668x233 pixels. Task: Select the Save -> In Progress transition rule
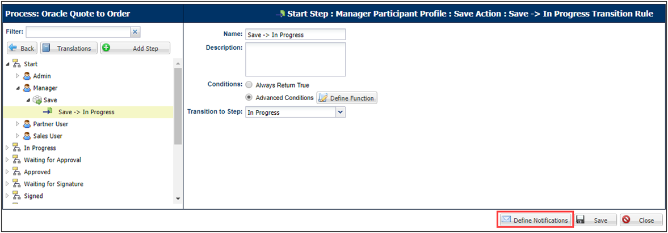[86, 112]
